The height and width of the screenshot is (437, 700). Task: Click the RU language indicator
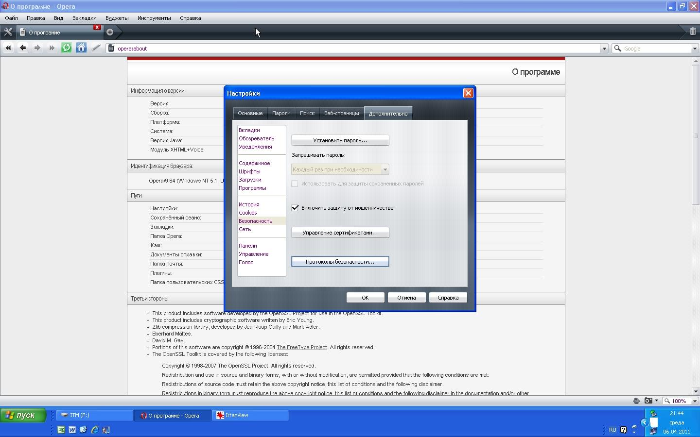[x=612, y=430]
